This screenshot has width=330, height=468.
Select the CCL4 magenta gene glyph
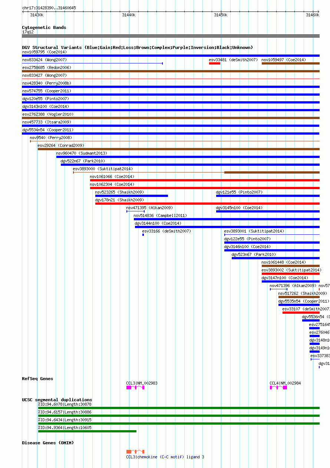pos(278,387)
